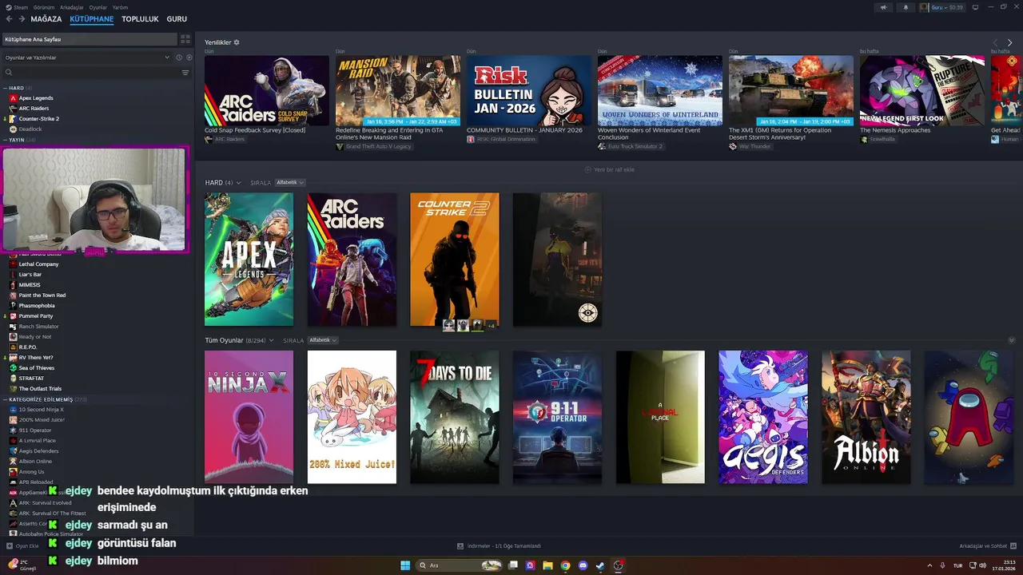Viewport: 1023px width, 575px height.
Task: Open Chrome from the taskbar
Action: [x=565, y=565]
